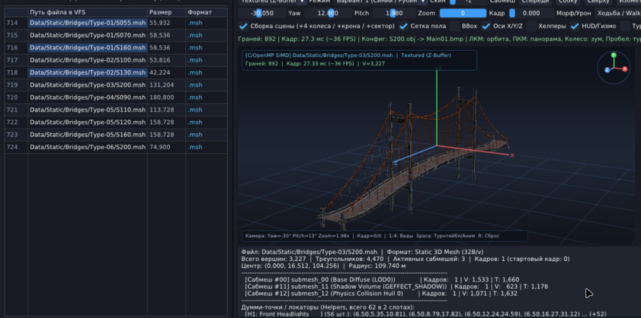Click size value 180,800
The height and width of the screenshot is (318, 641).
(162, 97)
